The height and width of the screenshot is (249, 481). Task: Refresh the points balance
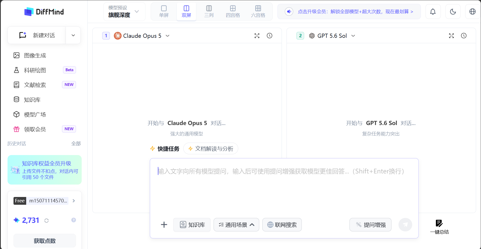click(x=46, y=221)
